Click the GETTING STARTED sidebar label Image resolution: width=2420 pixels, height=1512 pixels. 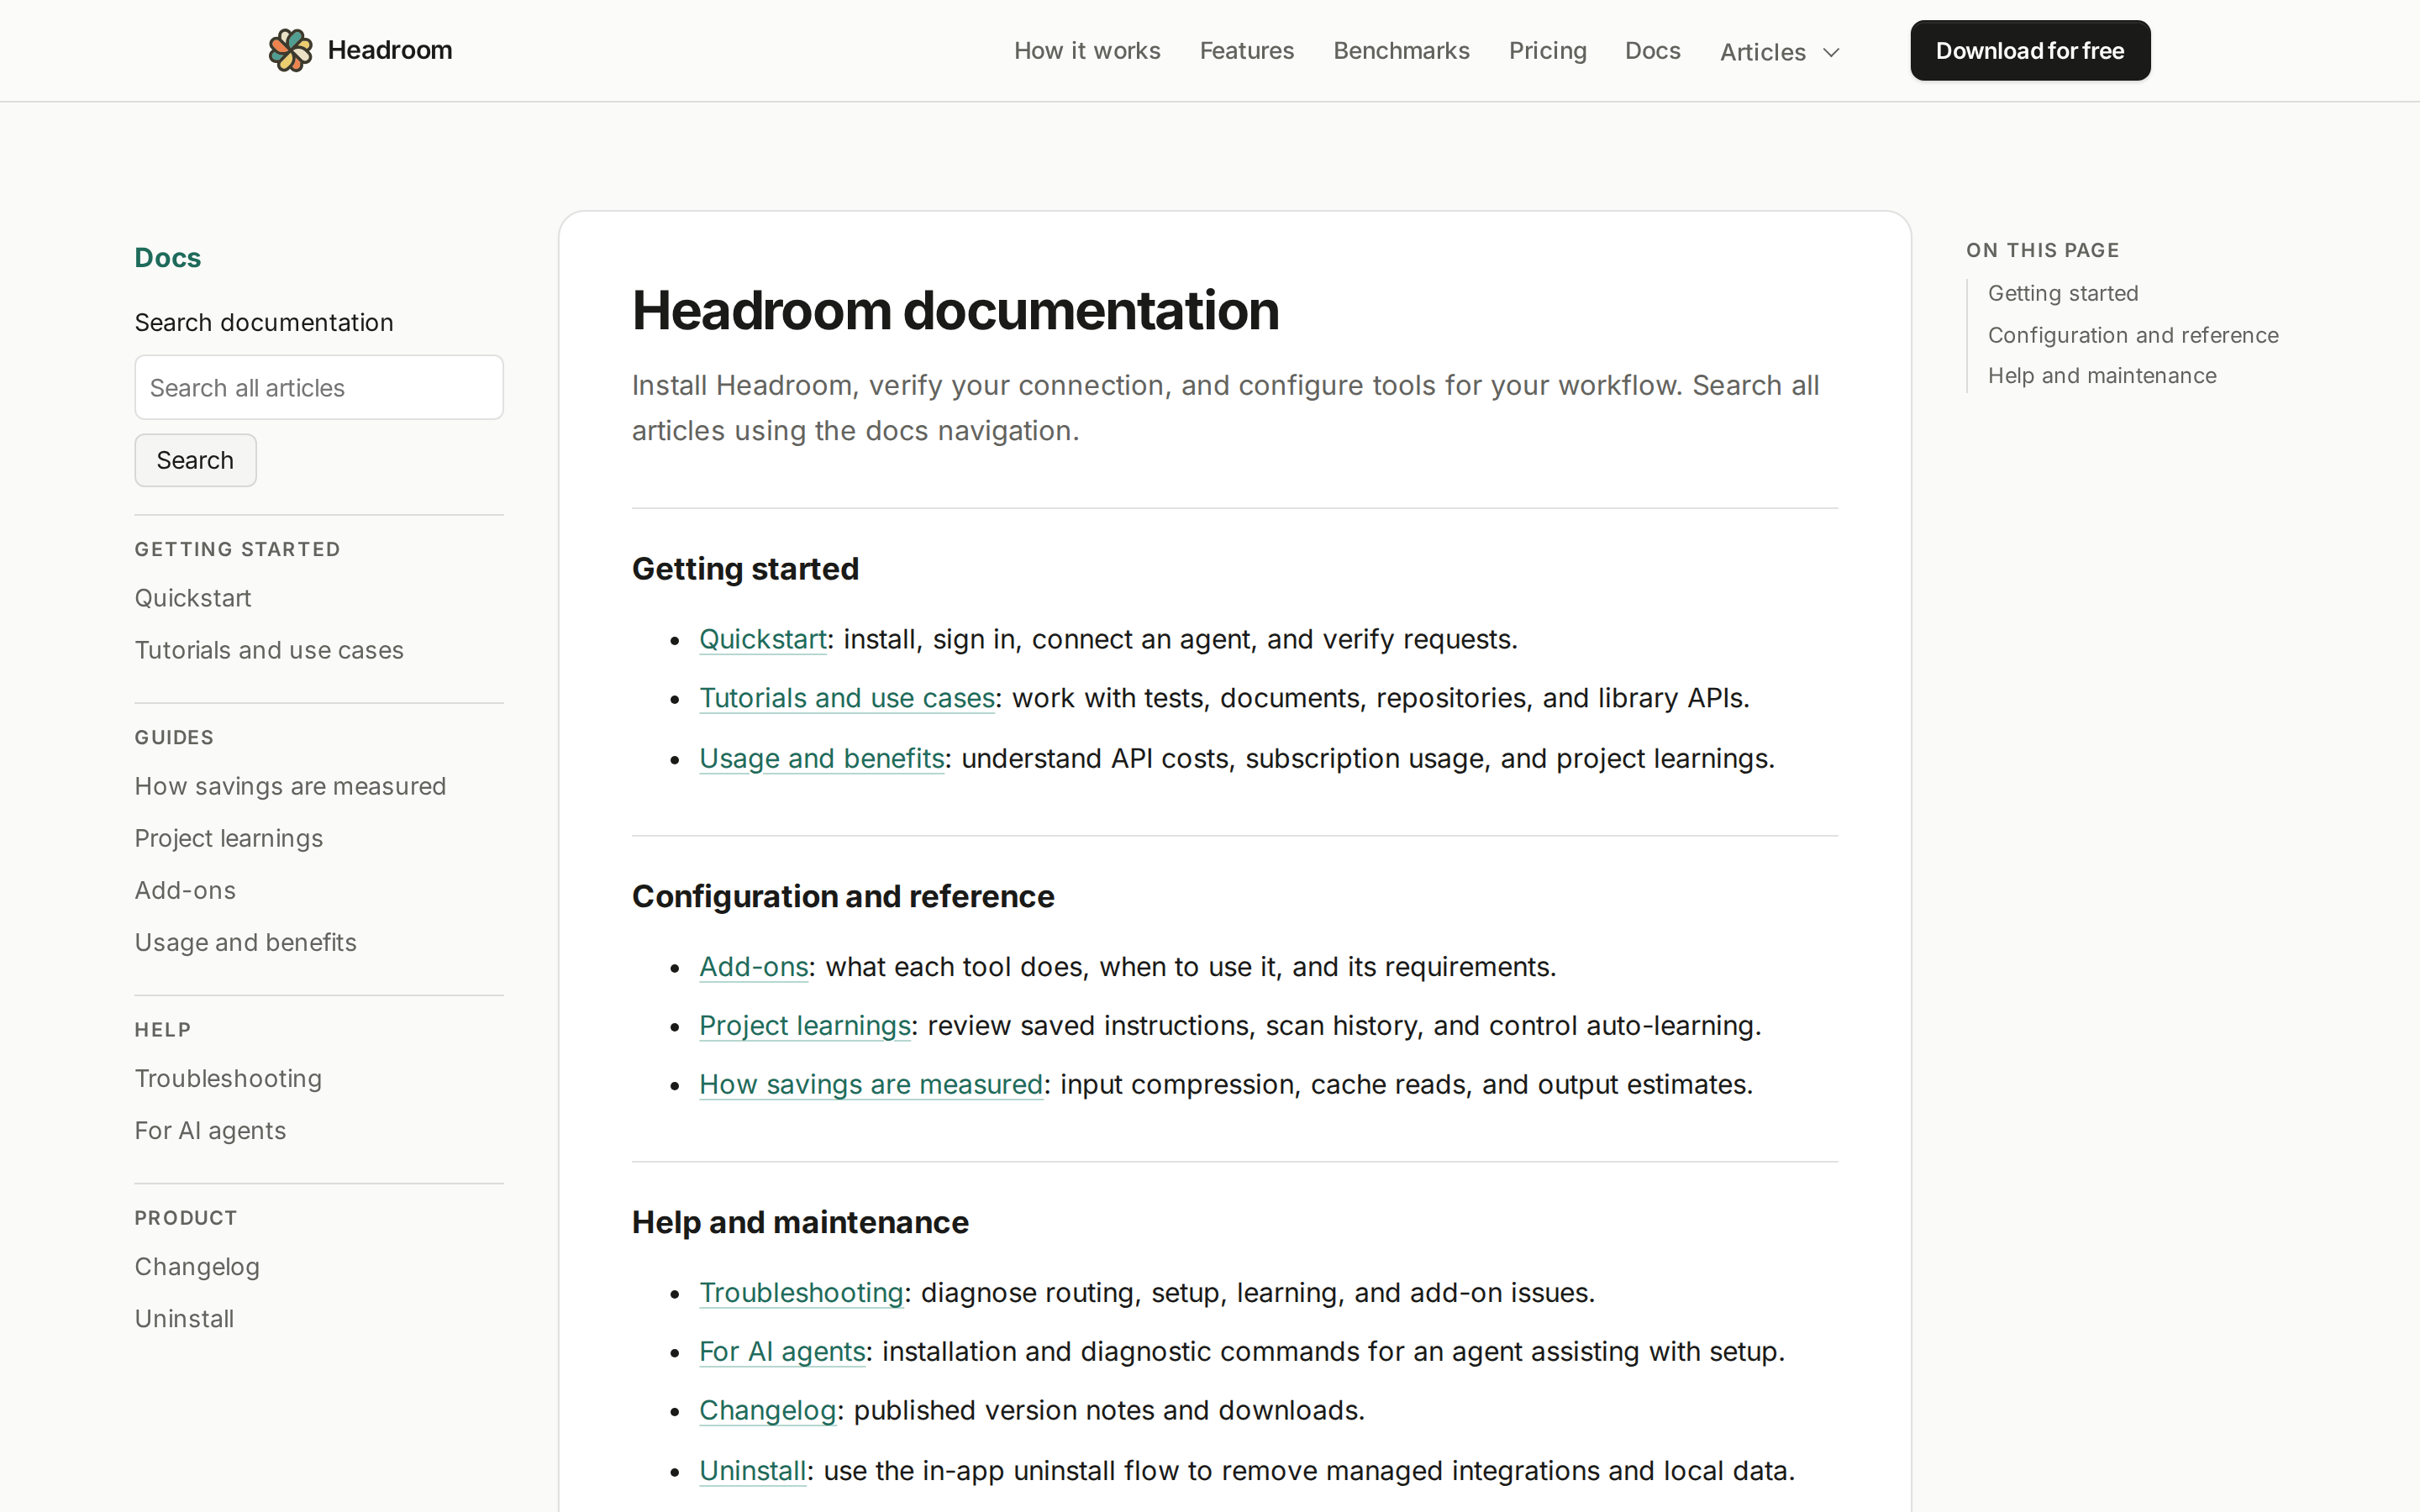pos(238,549)
